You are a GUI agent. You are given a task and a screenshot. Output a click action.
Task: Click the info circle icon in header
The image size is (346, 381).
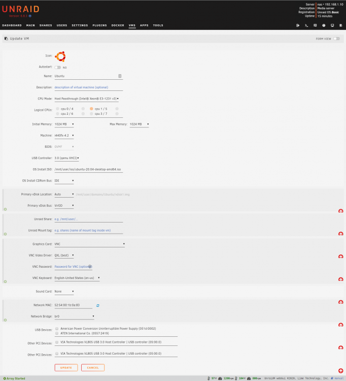tap(324, 25)
